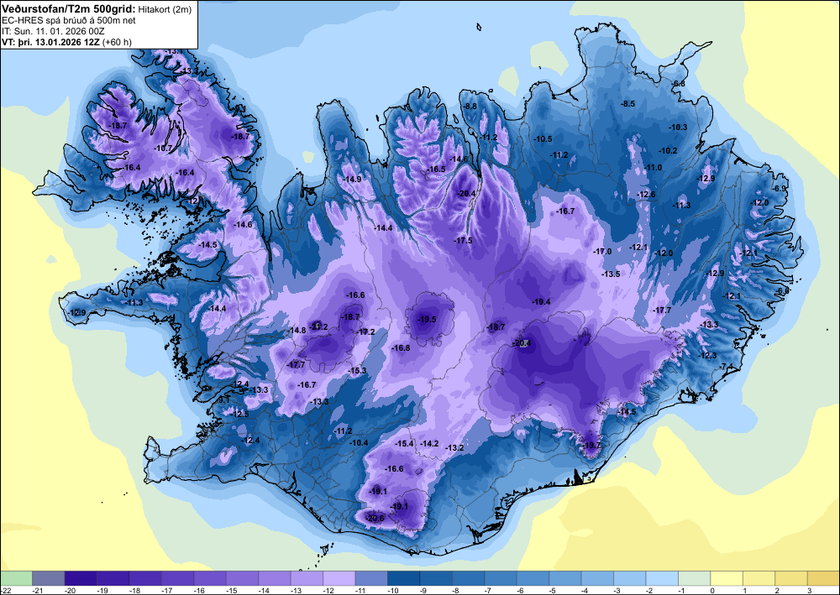Click the yellow legend swatch between 0 and 1
Image resolution: width=840 pixels, height=595 pixels.
tap(727, 578)
